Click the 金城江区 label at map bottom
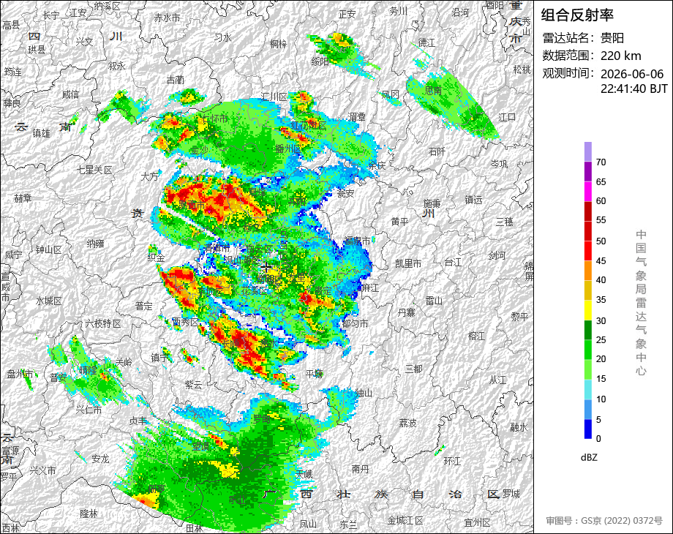This screenshot has height=534, width=673. [405, 521]
